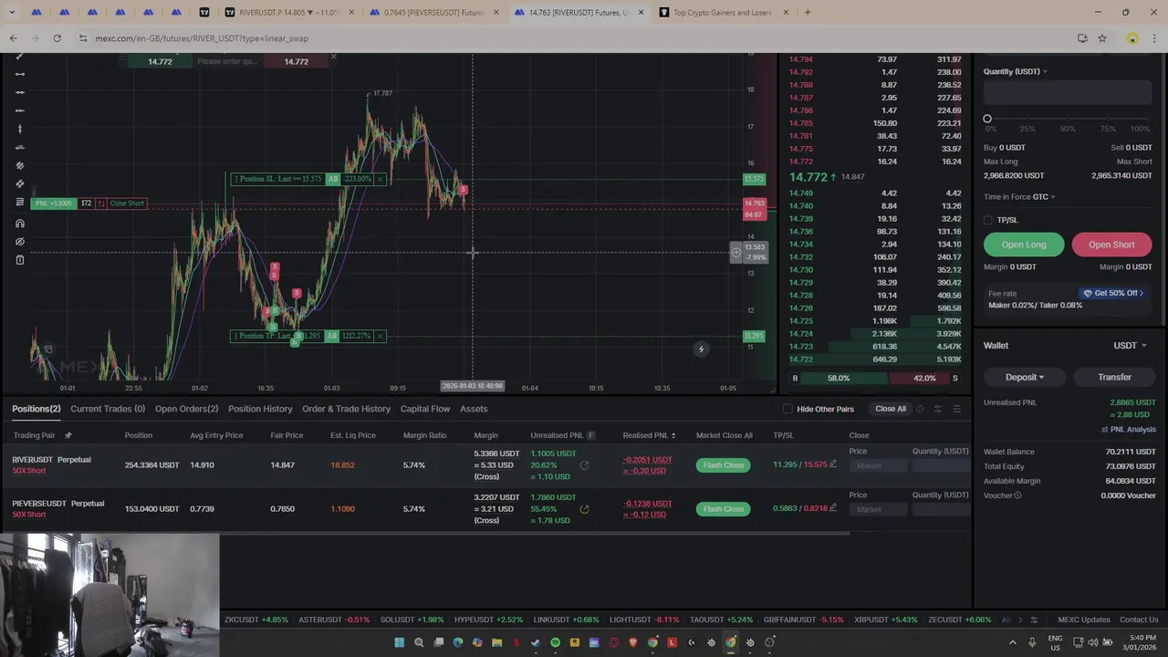Open Spotify from the taskbar
Viewport: 1168px width, 657px height.
point(555,642)
